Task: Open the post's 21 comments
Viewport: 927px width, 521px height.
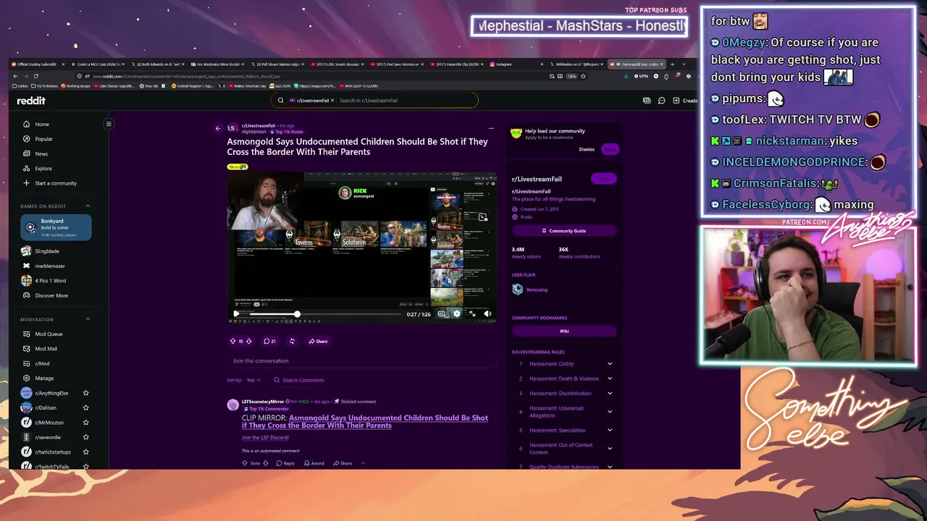Action: coord(269,341)
